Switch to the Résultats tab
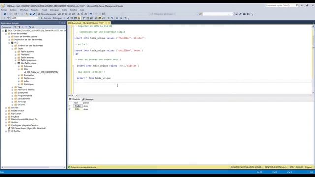 pyautogui.click(x=74, y=99)
